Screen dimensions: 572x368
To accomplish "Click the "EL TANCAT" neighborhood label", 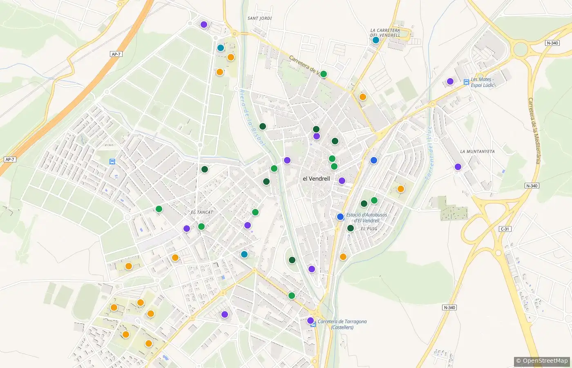I will coord(202,212).
